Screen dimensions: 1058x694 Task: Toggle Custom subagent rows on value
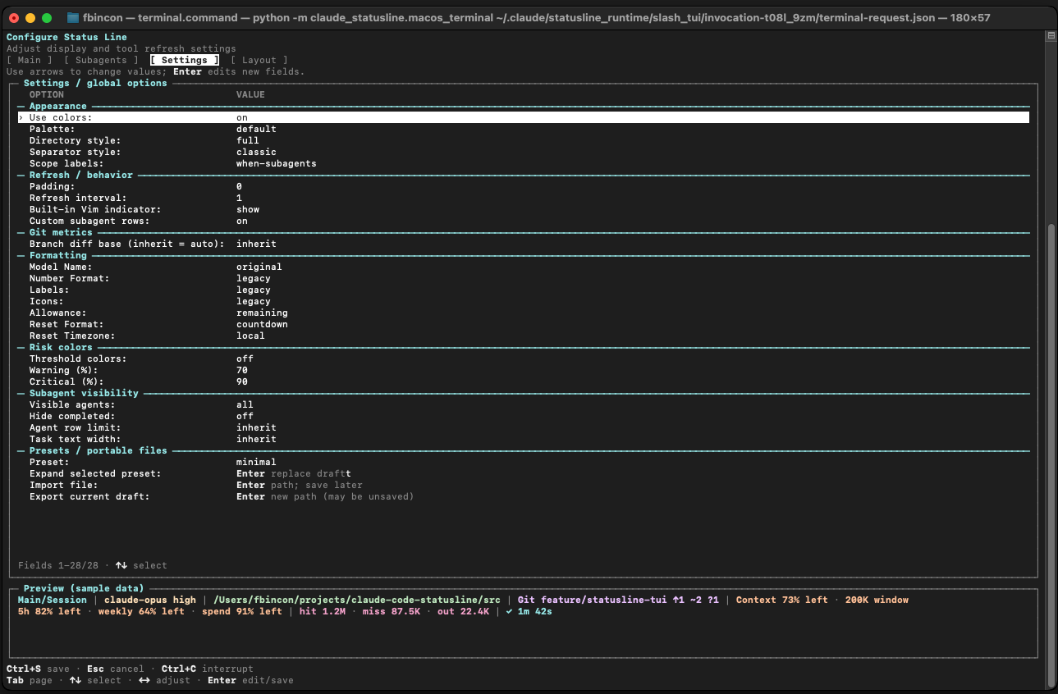[x=242, y=221]
